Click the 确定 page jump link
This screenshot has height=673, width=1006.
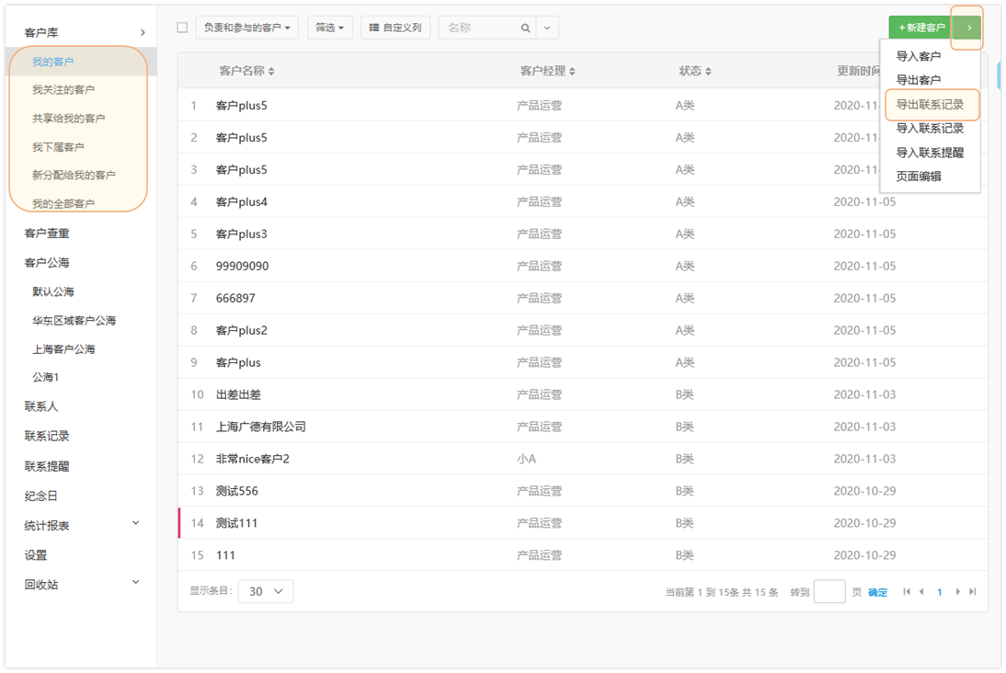[878, 592]
